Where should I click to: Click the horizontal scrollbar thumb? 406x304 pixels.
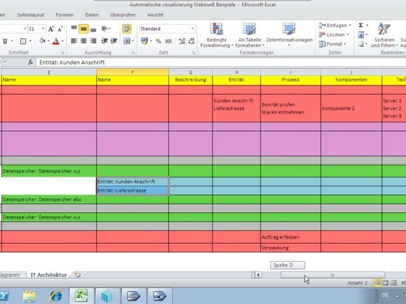[332, 275]
